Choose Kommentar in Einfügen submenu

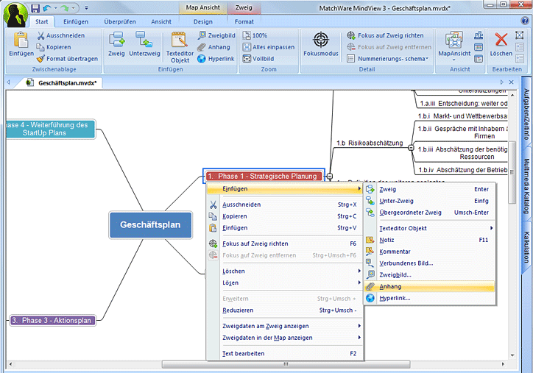pyautogui.click(x=430, y=252)
